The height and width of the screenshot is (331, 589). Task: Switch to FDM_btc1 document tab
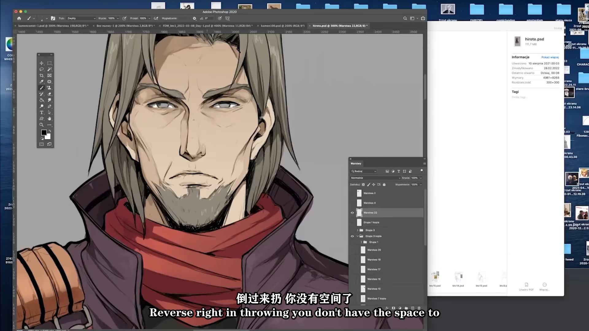(x=208, y=26)
